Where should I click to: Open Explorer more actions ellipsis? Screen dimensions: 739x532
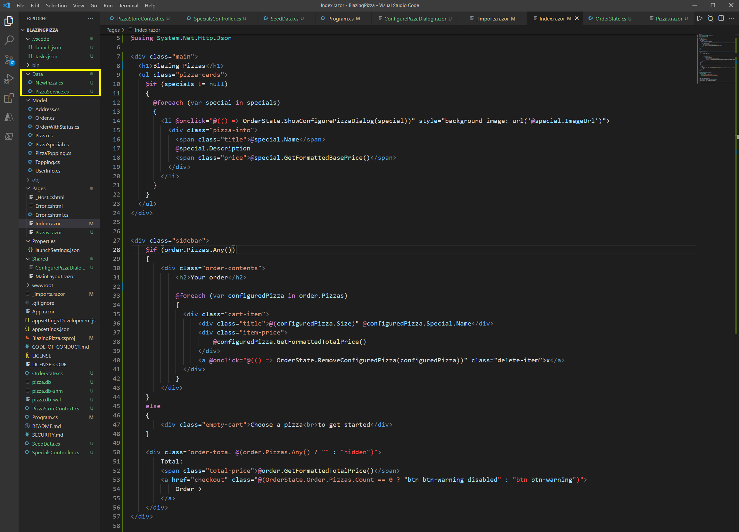tap(91, 19)
